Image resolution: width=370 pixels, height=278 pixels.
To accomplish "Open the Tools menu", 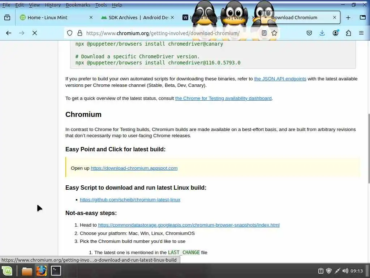I will tap(101, 5).
